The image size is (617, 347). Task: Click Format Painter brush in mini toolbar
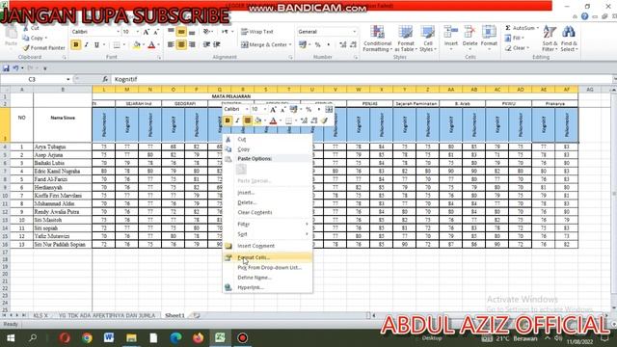[x=324, y=120]
